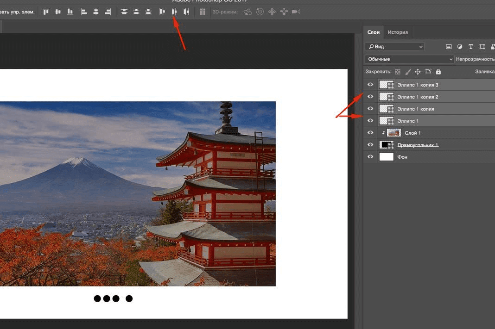Click Distribute horizontal centers icon
This screenshot has width=495, height=329.
(174, 12)
